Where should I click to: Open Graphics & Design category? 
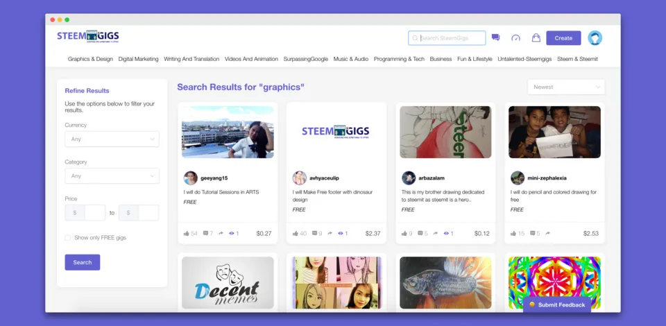tap(90, 59)
